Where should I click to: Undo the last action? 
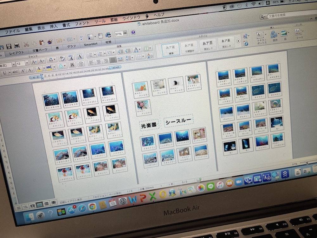pyautogui.click(x=59, y=40)
